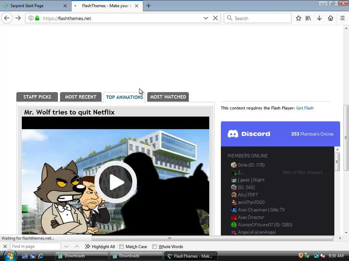Click the page vertical scrollbar thumb
This screenshot has height=261, width=349.
[x=346, y=138]
